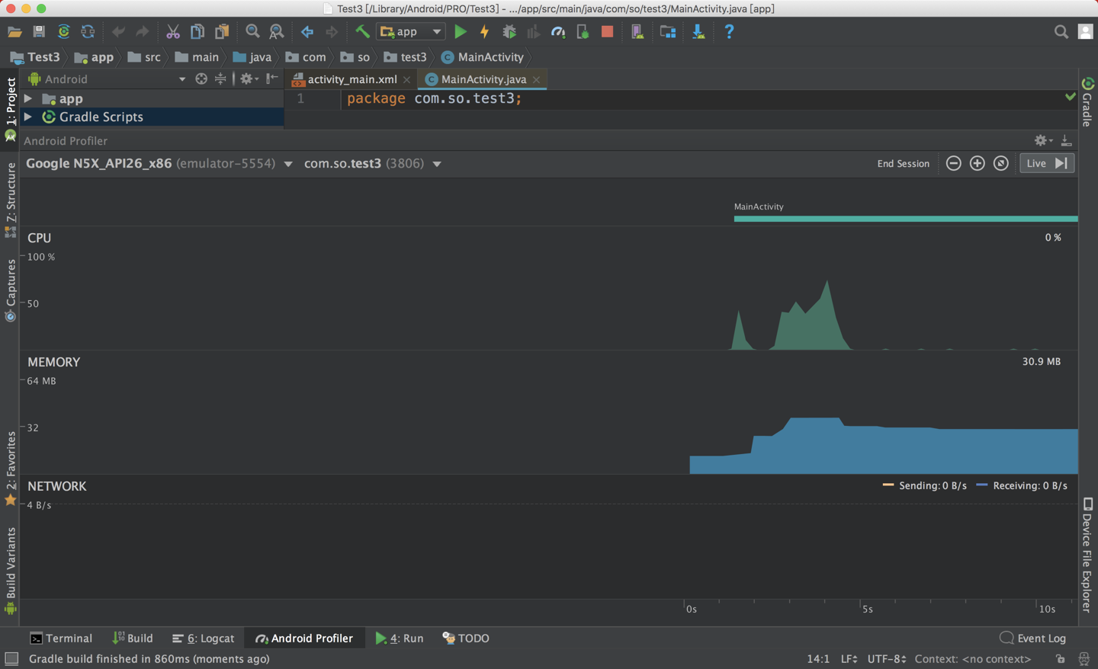Image resolution: width=1098 pixels, height=669 pixels.
Task: Close the activity_main.xml tab
Action: pyautogui.click(x=407, y=80)
